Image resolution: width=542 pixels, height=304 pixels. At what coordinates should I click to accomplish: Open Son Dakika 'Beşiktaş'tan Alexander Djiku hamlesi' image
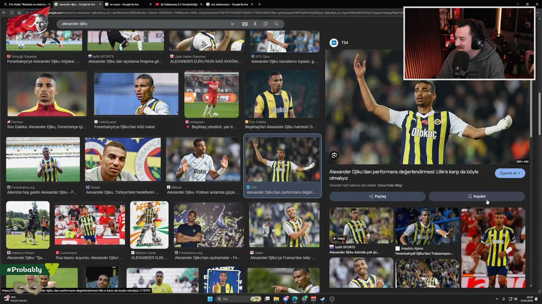click(x=282, y=94)
